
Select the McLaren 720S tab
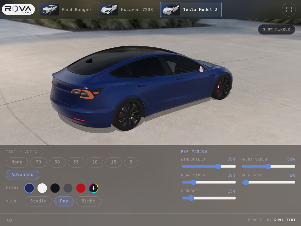tap(127, 10)
